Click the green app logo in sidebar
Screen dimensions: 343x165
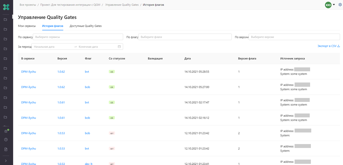click(x=6, y=7)
